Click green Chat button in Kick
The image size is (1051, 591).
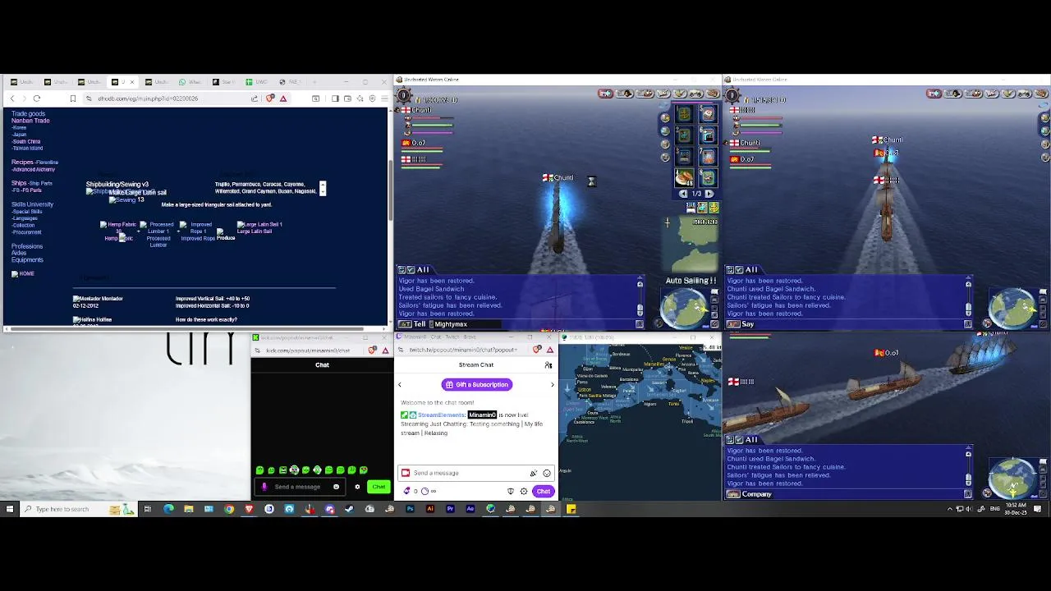click(x=379, y=487)
